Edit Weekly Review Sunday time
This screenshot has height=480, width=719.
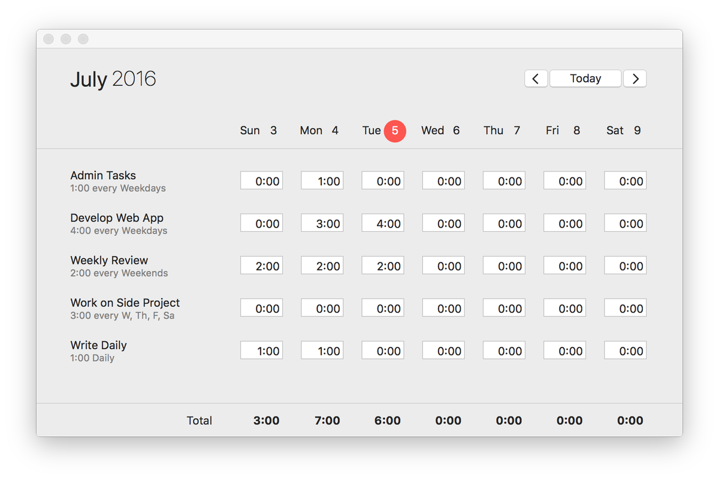point(262,266)
